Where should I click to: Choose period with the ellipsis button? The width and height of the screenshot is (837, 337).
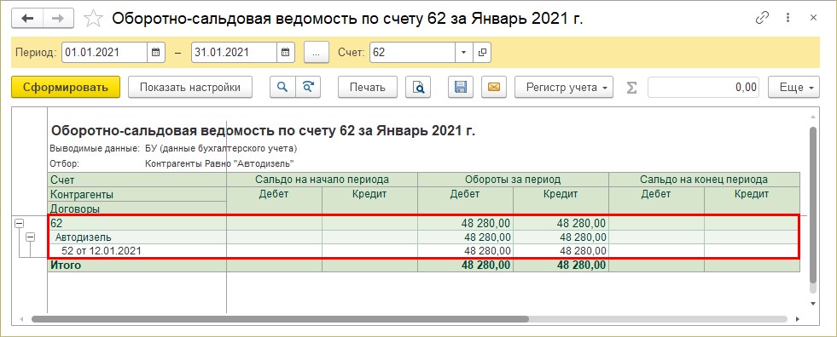click(316, 52)
